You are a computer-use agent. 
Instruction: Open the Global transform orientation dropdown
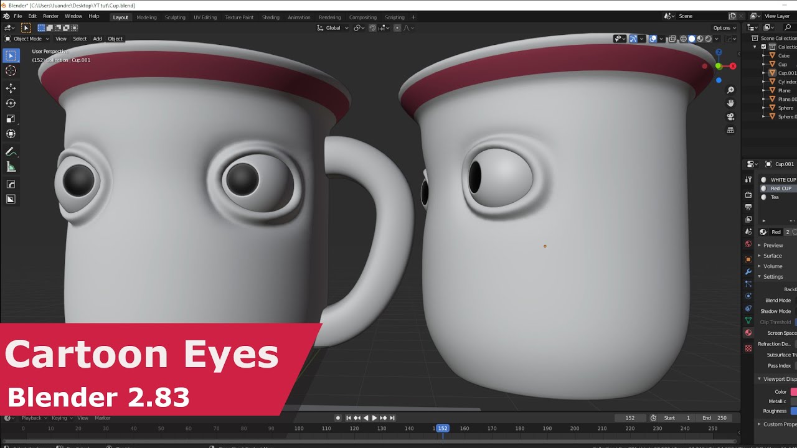[332, 27]
